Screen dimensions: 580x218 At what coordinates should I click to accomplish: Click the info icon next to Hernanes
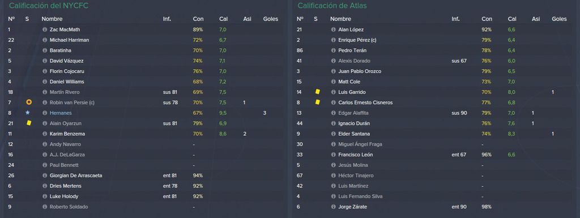(45, 113)
